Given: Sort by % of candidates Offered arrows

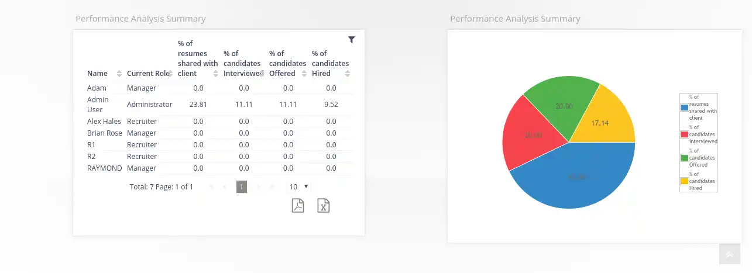Looking at the screenshot, I should pyautogui.click(x=304, y=74).
